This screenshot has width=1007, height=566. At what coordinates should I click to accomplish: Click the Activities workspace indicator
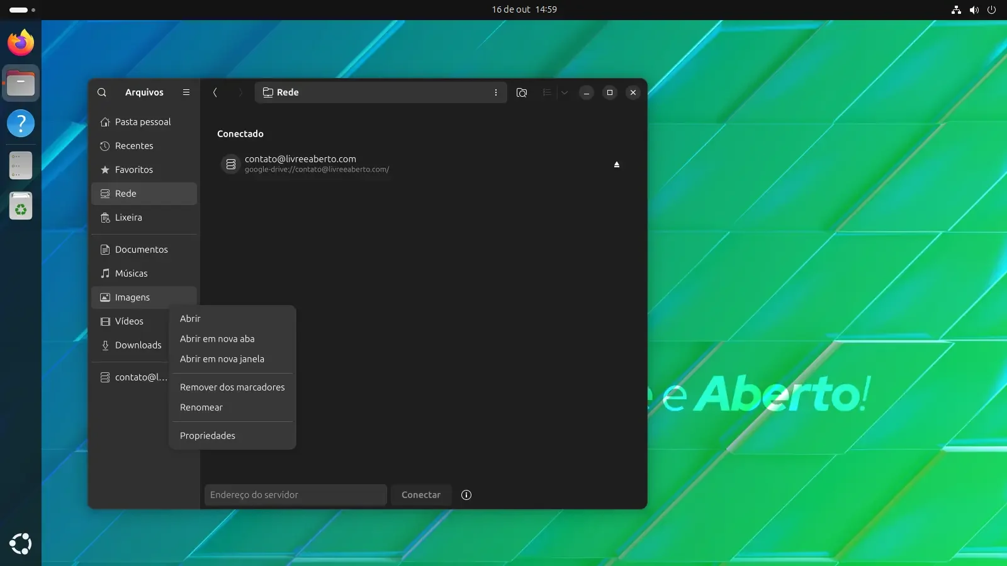click(22, 9)
